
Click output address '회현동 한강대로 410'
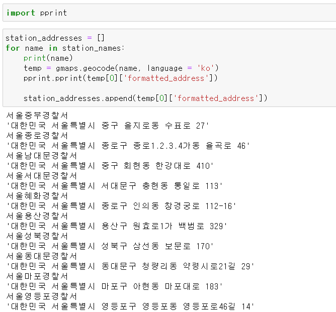tap(166, 166)
